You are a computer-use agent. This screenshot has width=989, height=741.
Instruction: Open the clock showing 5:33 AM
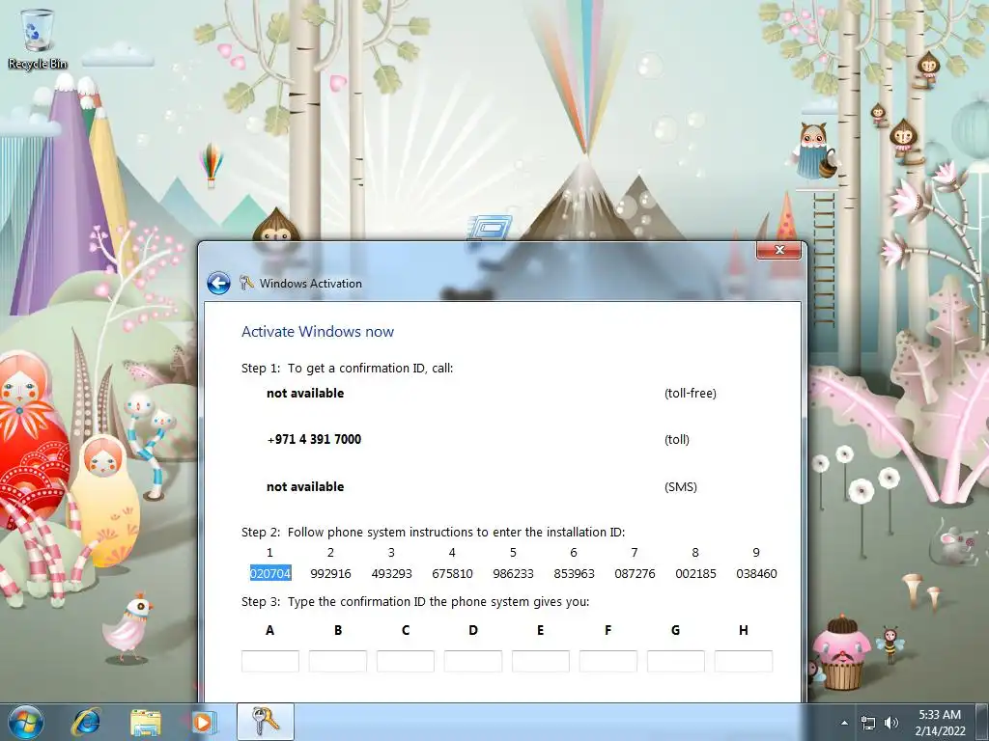pyautogui.click(x=940, y=722)
